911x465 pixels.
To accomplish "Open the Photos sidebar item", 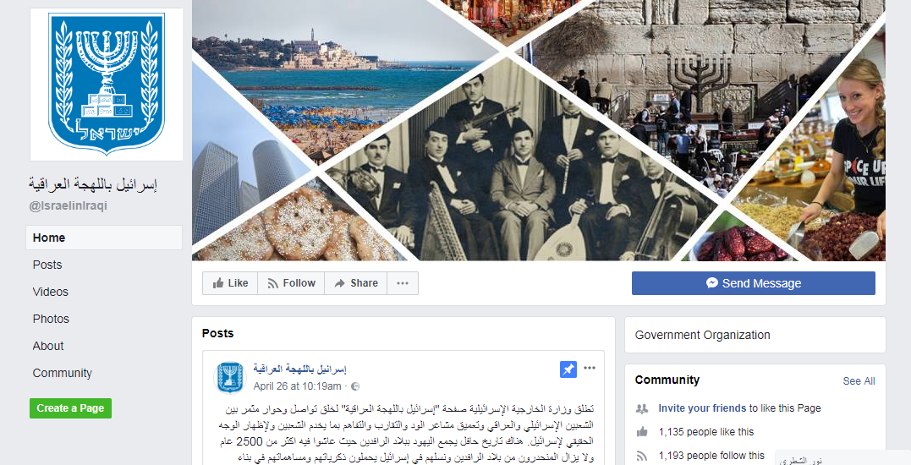I will [51, 319].
